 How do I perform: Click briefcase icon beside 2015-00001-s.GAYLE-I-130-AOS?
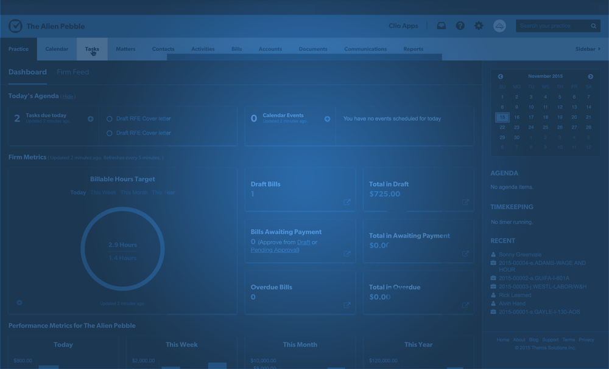point(493,312)
